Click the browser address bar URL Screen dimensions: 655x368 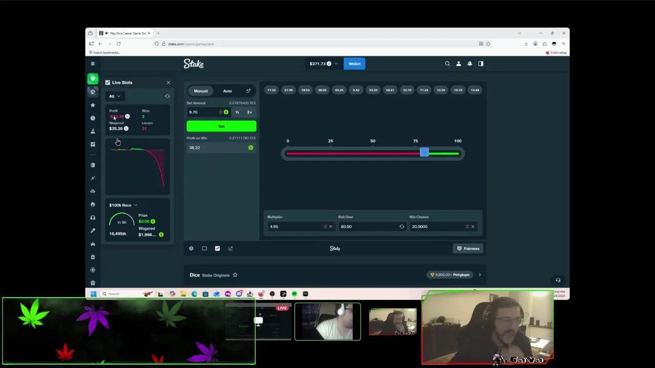click(x=191, y=44)
